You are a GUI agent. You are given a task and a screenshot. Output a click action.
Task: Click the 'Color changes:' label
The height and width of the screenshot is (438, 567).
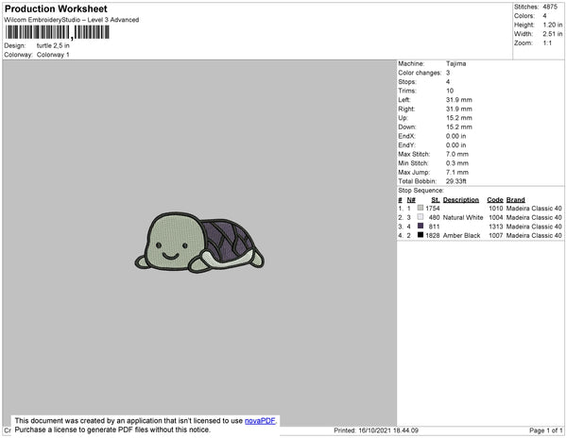(x=420, y=73)
